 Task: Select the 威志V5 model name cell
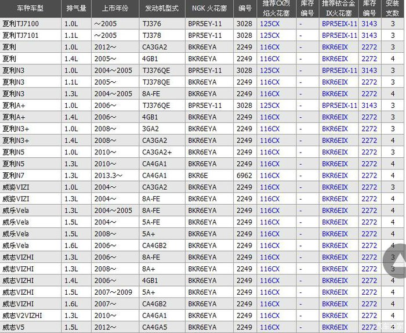click(14, 327)
